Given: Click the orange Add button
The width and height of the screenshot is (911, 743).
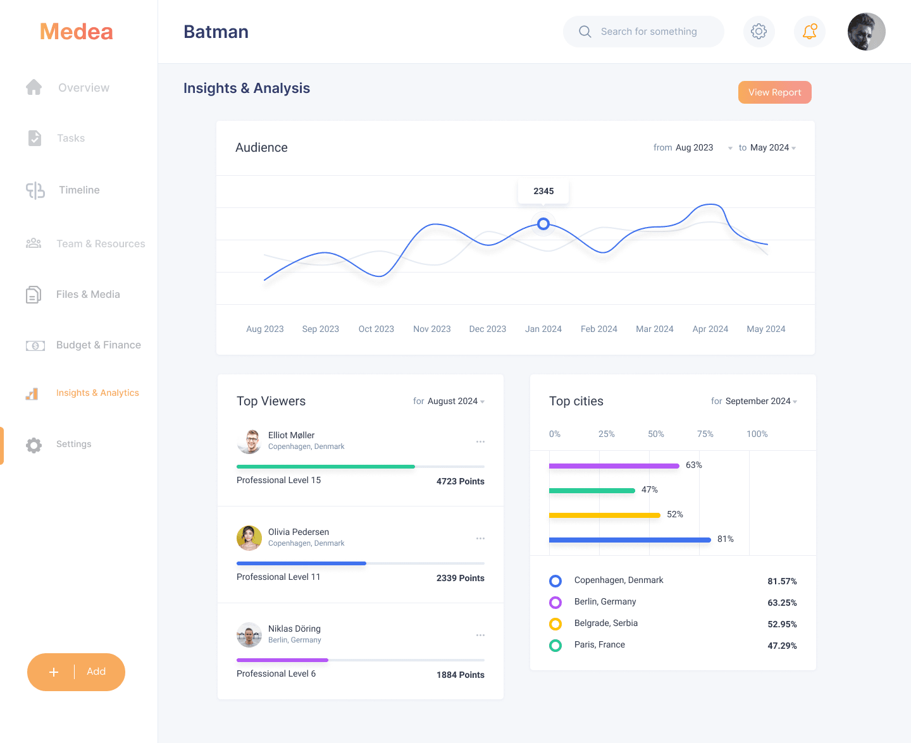Looking at the screenshot, I should click(76, 672).
